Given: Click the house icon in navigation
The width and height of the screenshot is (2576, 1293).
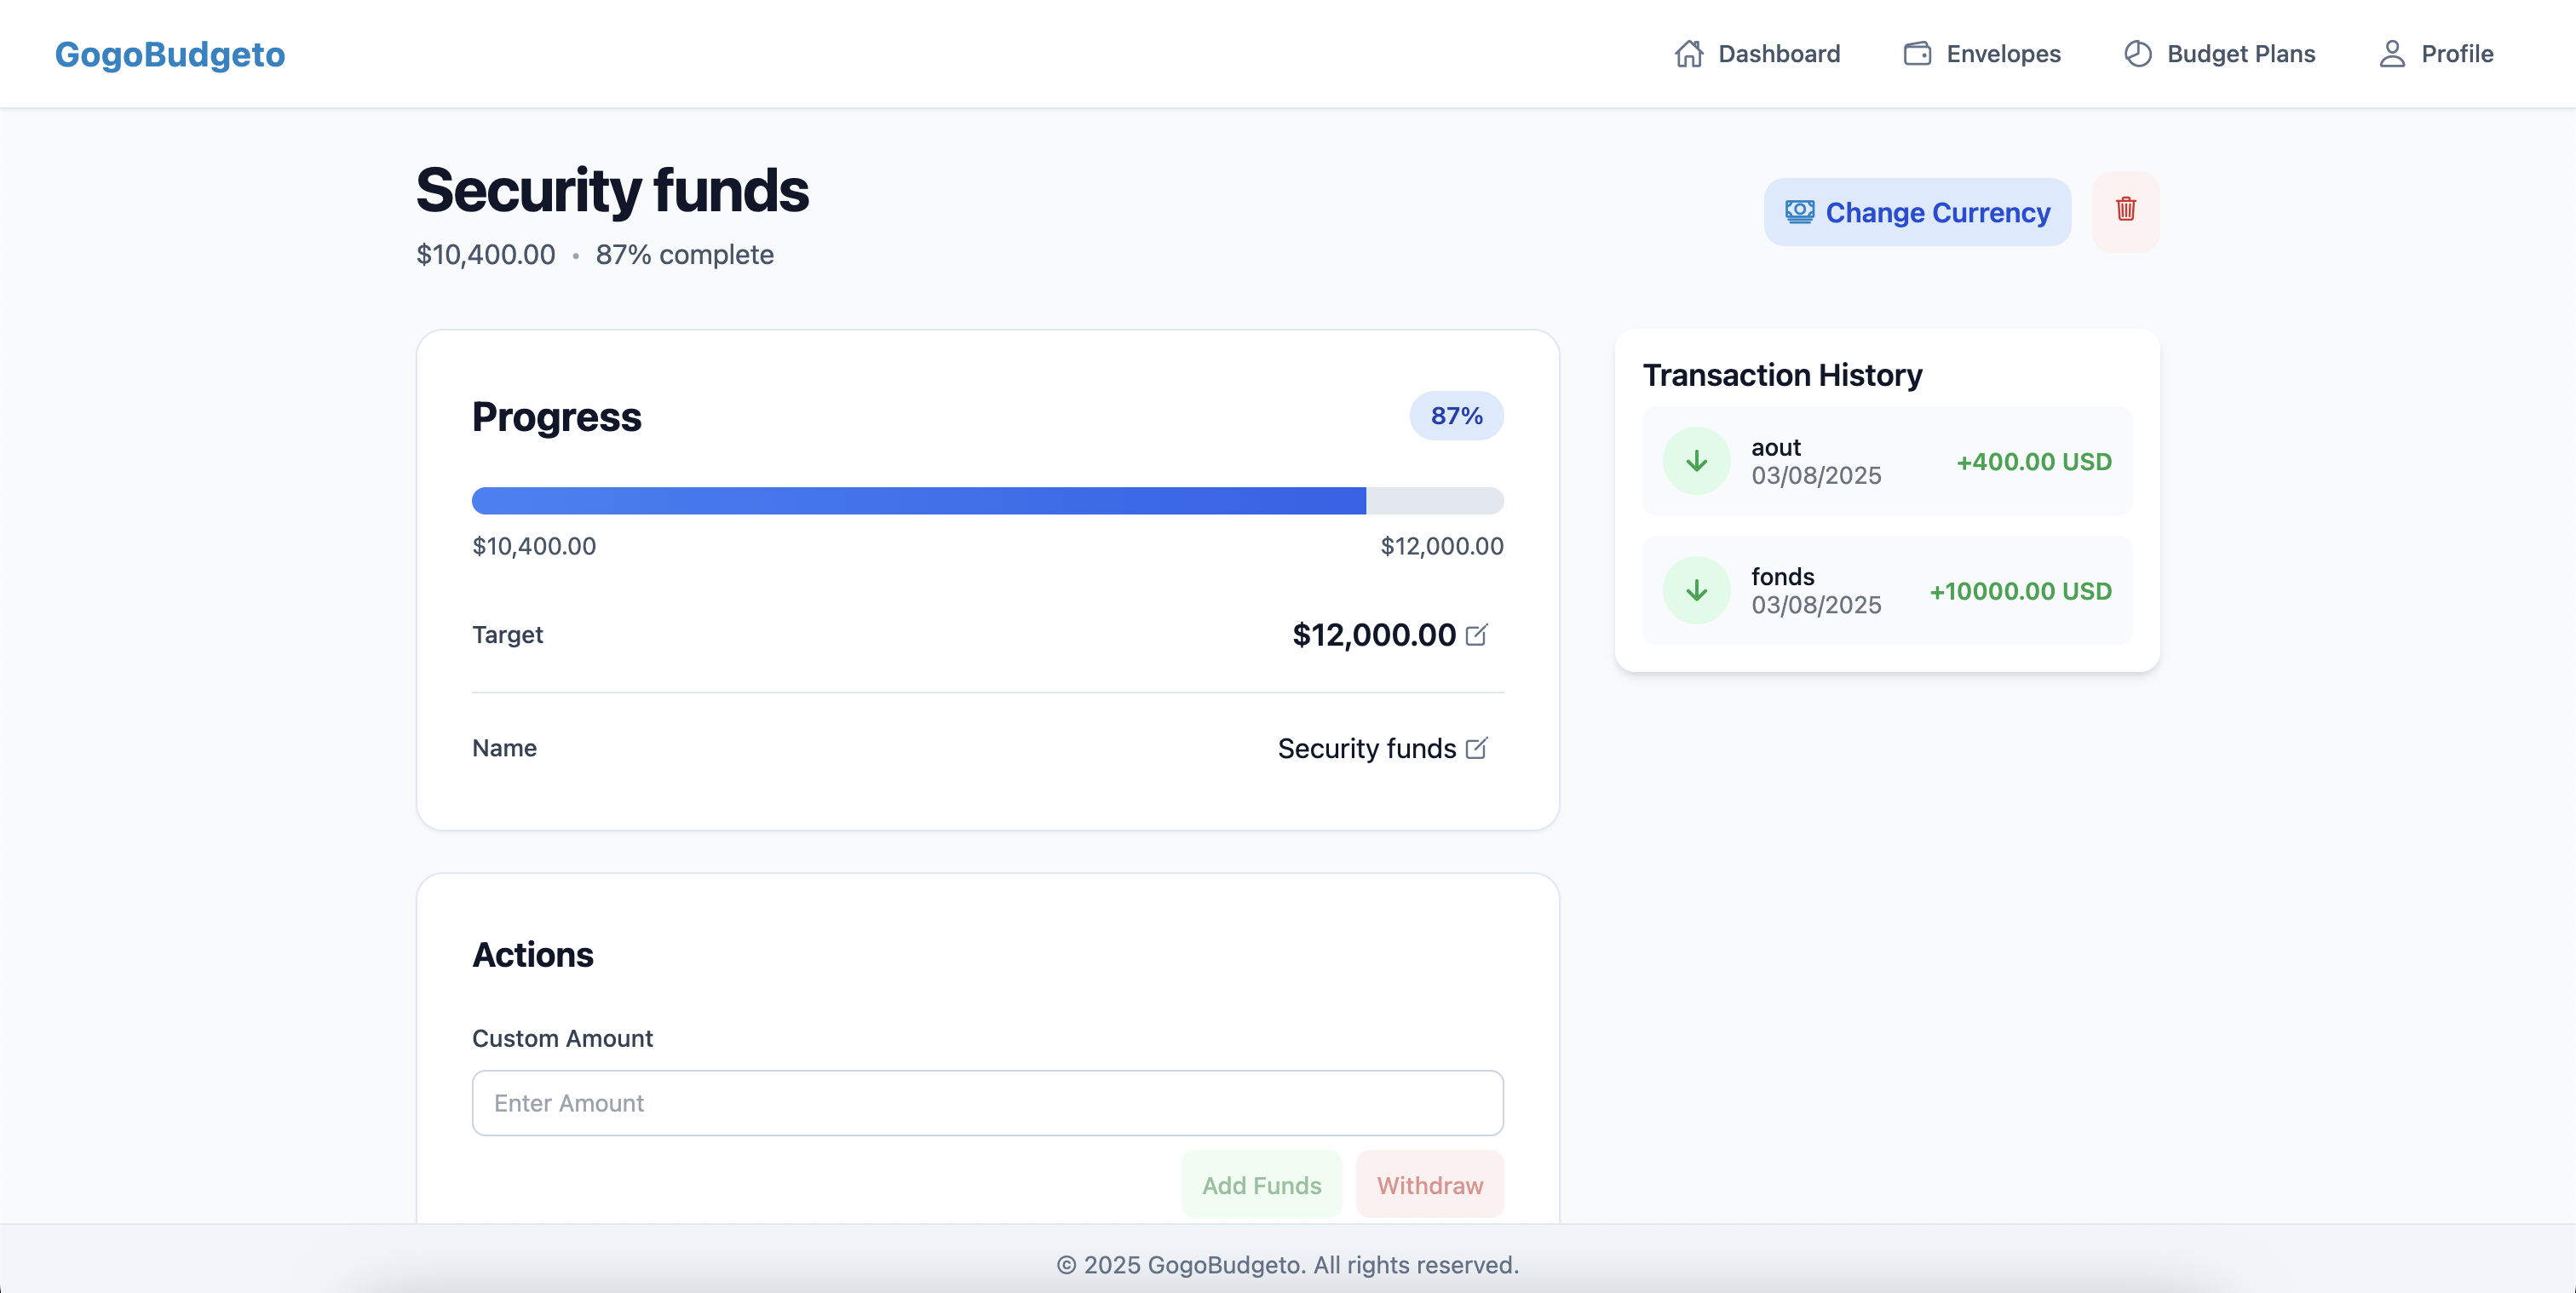Looking at the screenshot, I should [1689, 54].
